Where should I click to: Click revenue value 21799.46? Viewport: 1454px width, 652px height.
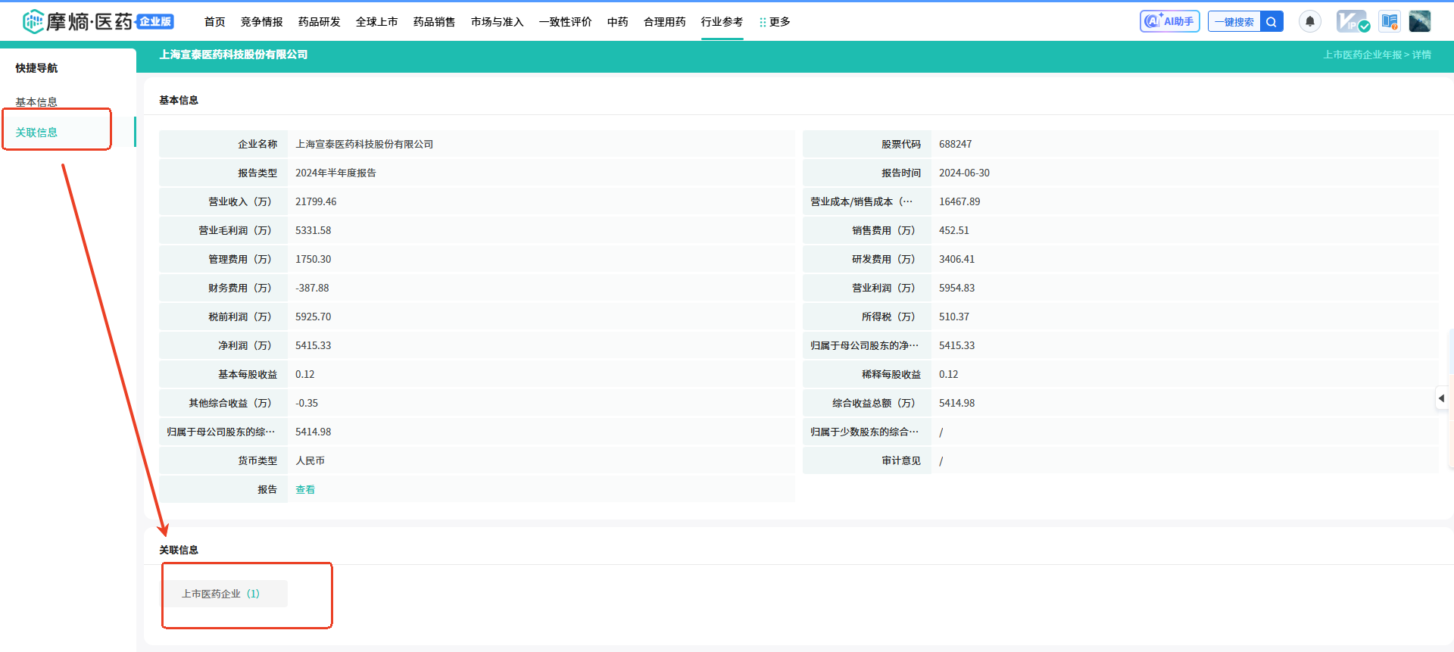click(316, 201)
